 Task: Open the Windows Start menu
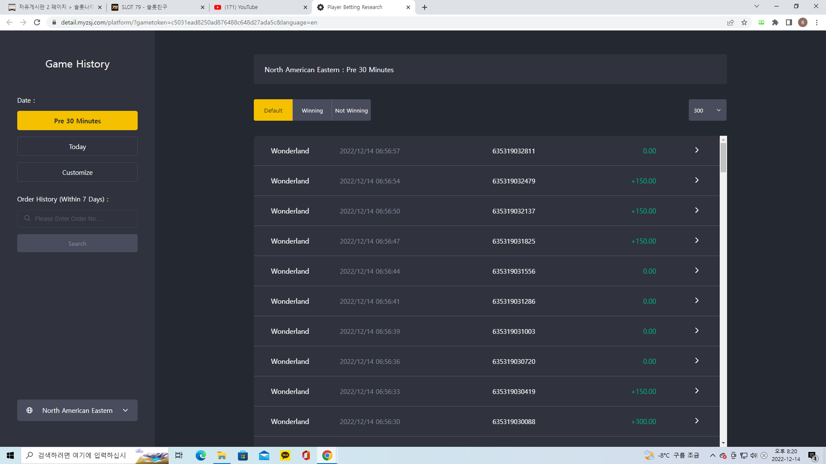pos(10,455)
